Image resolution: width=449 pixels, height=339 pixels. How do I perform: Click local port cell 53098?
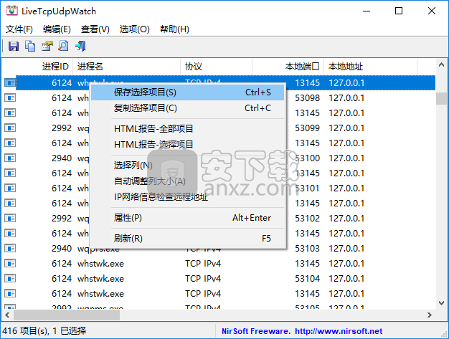[307, 98]
